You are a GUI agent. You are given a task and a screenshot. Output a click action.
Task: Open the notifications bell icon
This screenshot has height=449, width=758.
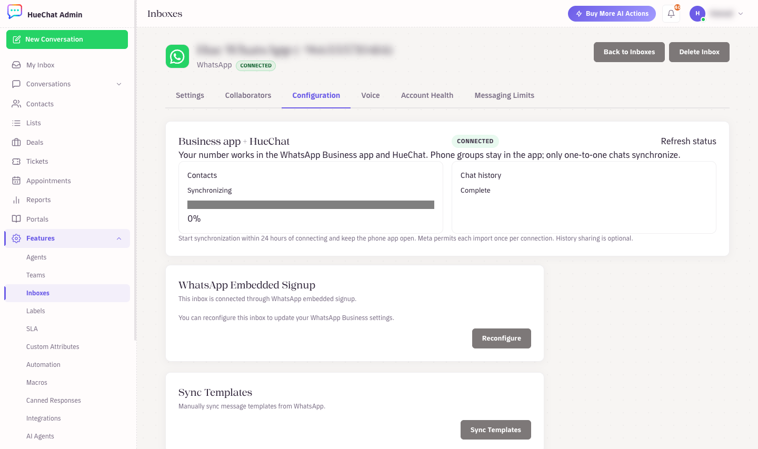(x=671, y=14)
